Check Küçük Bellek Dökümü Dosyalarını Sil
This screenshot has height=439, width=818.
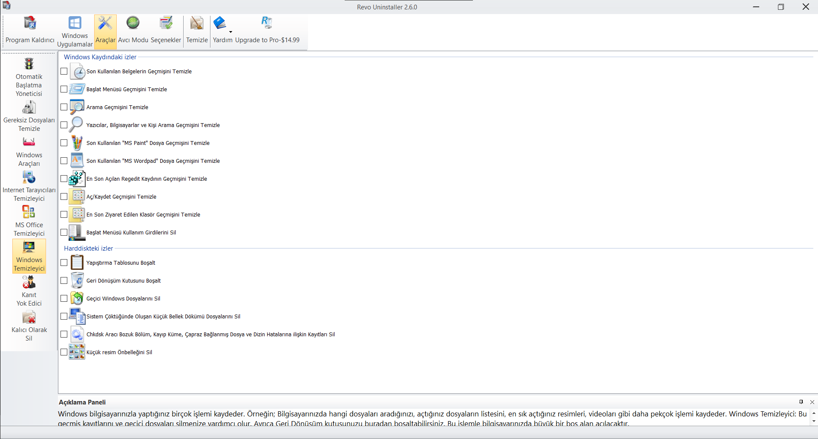click(64, 316)
